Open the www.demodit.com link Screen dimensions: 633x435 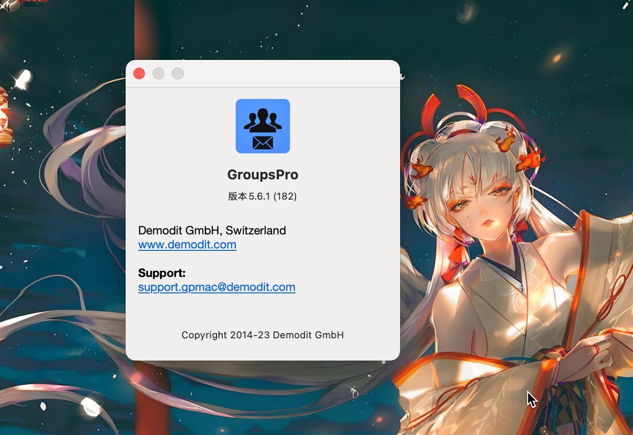187,245
